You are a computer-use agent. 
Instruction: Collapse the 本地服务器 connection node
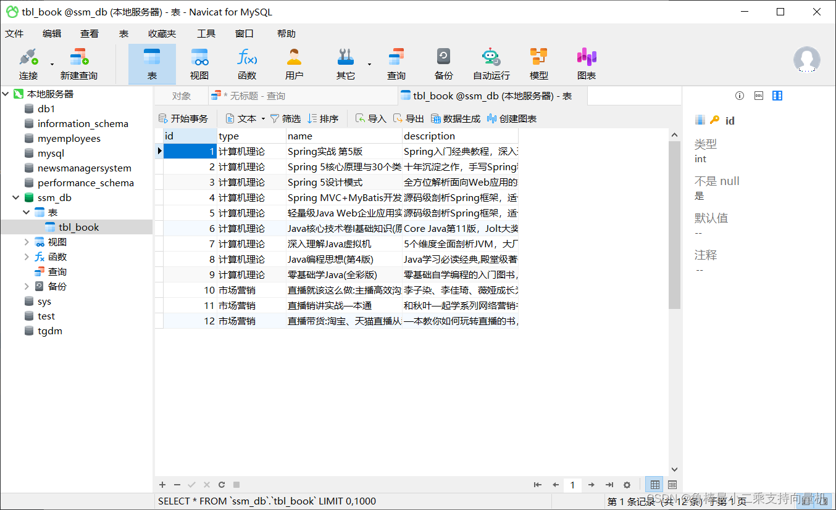coord(6,94)
